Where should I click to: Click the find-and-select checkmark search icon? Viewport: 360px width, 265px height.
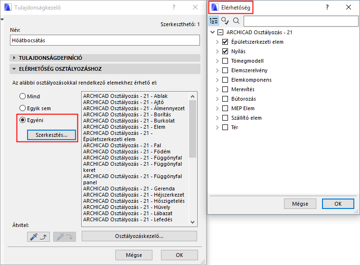click(x=225, y=21)
